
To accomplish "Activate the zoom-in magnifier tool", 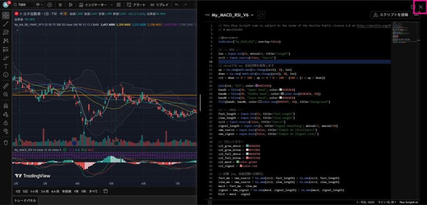I will point(6,94).
